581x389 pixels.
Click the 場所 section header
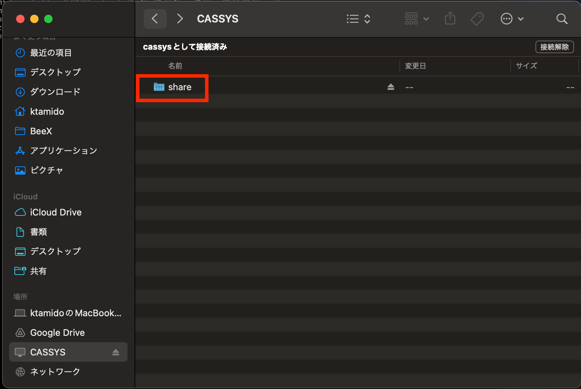click(x=20, y=297)
